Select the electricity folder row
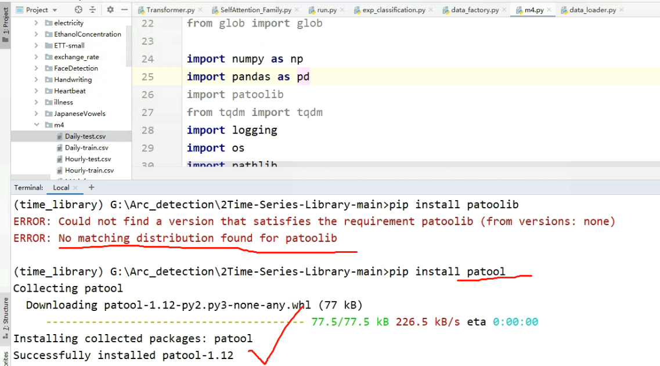The width and height of the screenshot is (660, 366). (x=71, y=23)
